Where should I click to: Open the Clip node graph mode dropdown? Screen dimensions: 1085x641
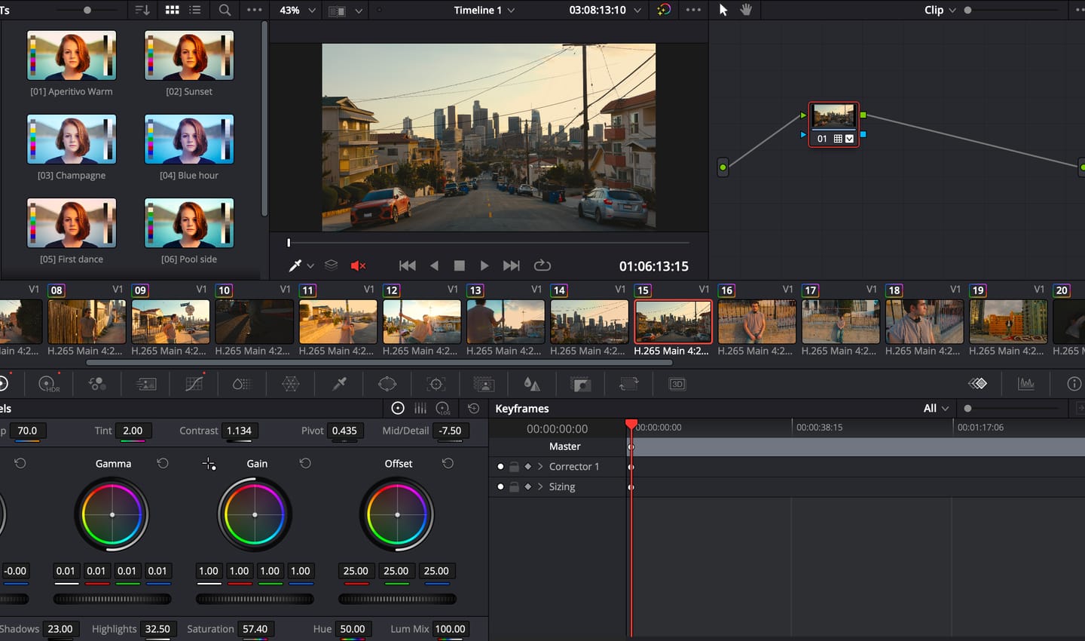tap(940, 10)
